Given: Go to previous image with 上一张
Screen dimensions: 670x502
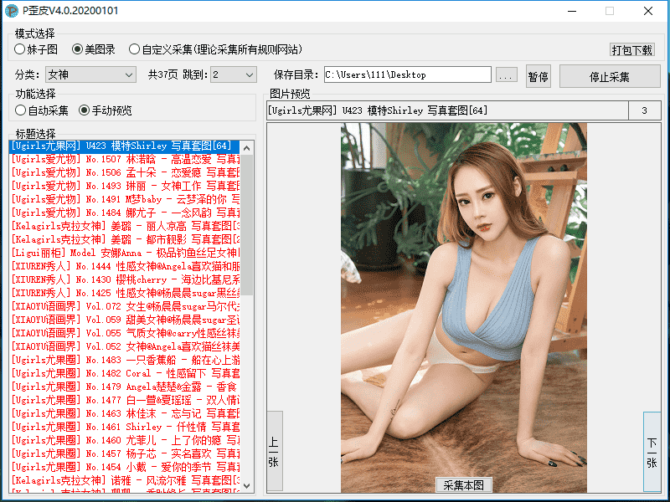Looking at the screenshot, I should (x=274, y=452).
